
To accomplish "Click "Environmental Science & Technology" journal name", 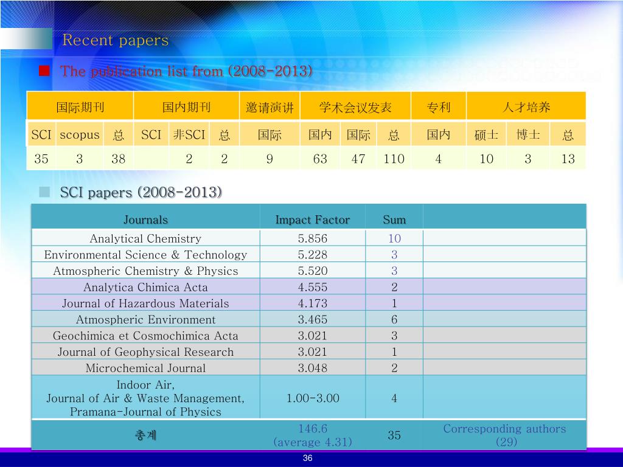I will click(146, 255).
